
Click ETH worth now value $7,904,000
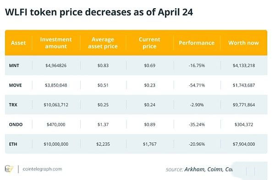(x=244, y=144)
